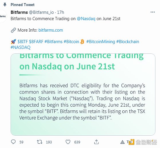Click the $BITF cashtag
Screen dimensions: 160x148
click(x=23, y=42)
